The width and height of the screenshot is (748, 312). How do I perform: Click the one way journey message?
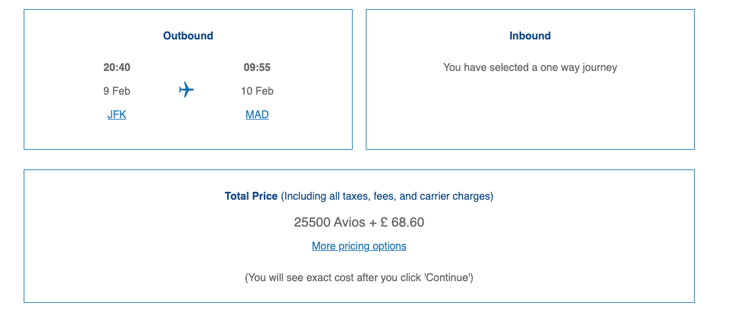pos(530,67)
